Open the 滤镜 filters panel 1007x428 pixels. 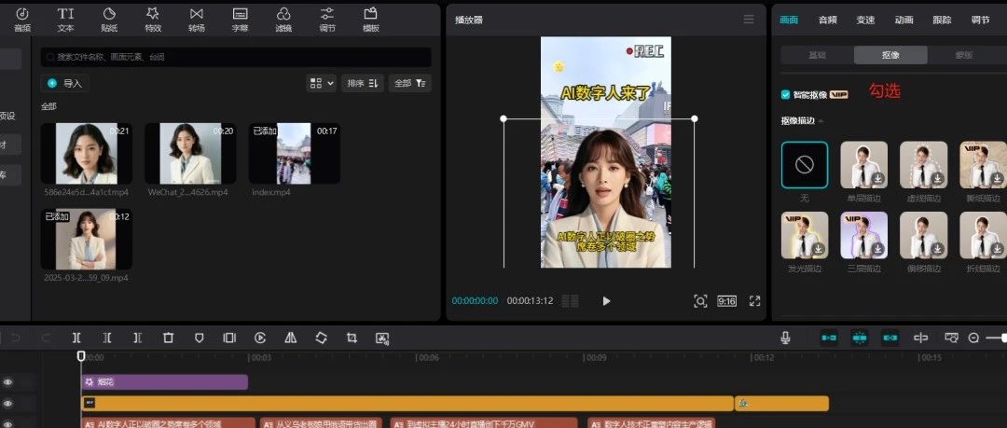(x=283, y=19)
